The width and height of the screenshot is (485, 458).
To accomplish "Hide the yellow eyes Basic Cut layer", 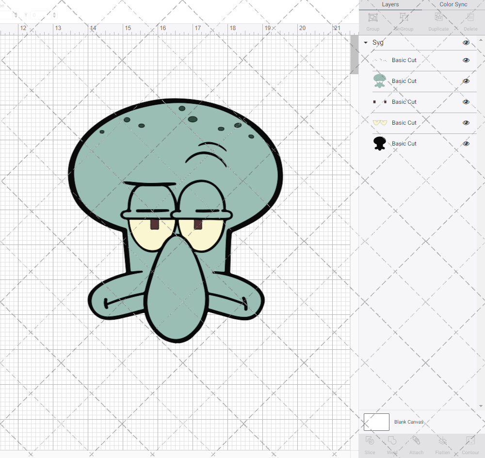I will [466, 123].
